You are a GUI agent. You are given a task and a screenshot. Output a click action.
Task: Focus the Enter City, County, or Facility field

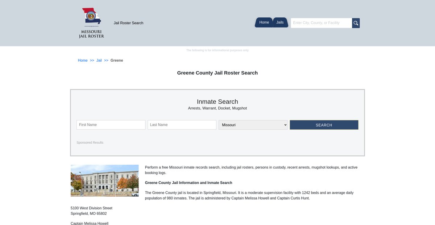tap(321, 23)
